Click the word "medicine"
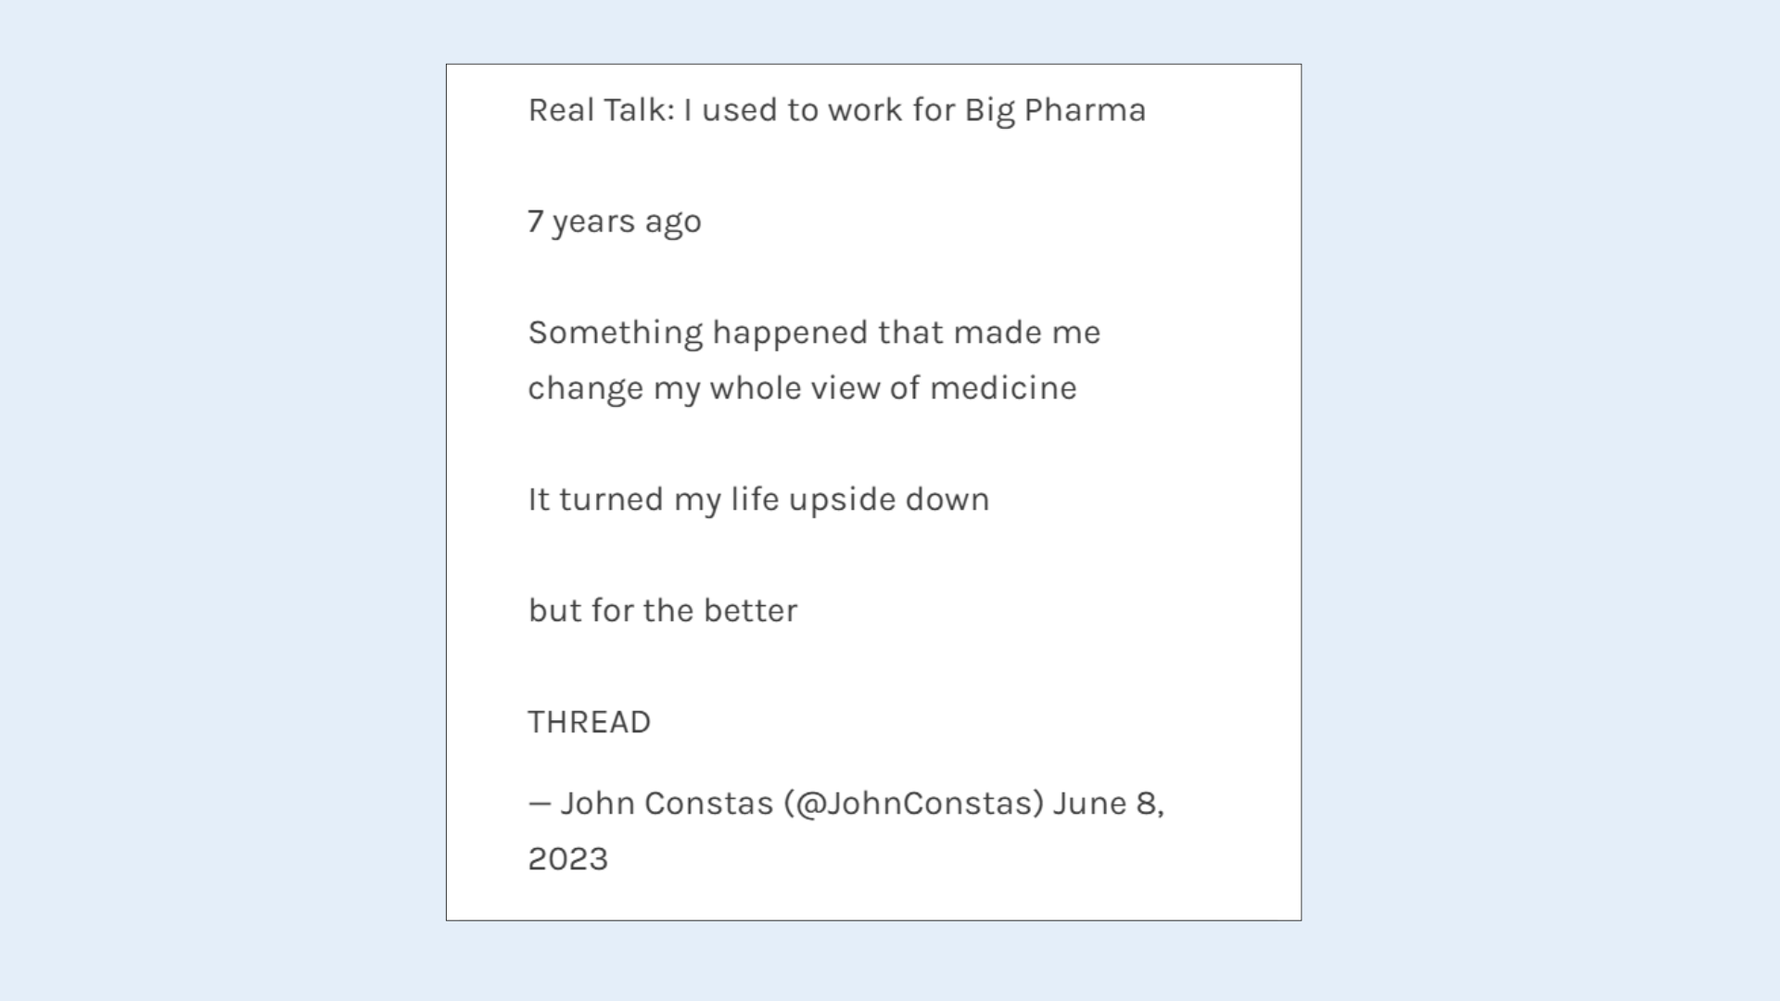The width and height of the screenshot is (1780, 1001). coord(1003,388)
